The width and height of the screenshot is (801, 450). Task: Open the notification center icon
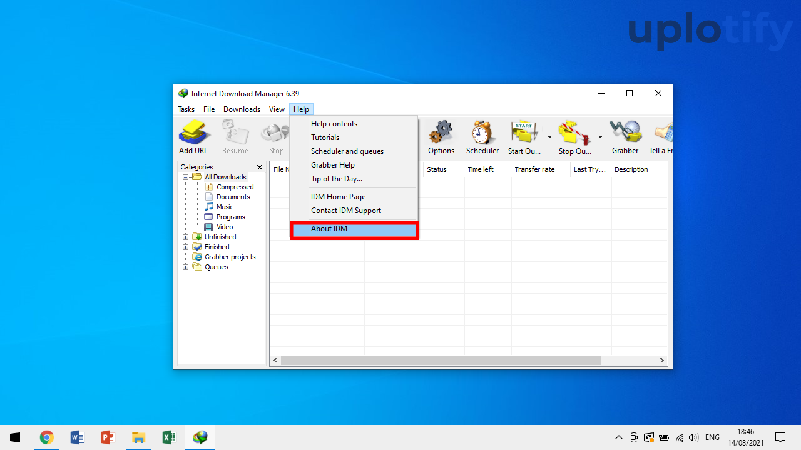coord(780,437)
